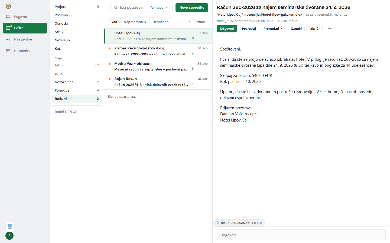Open the more actions ellipsis menu

(329, 29)
